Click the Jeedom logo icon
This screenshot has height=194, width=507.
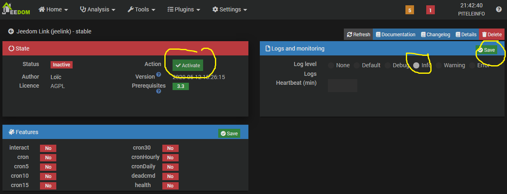click(x=15, y=9)
